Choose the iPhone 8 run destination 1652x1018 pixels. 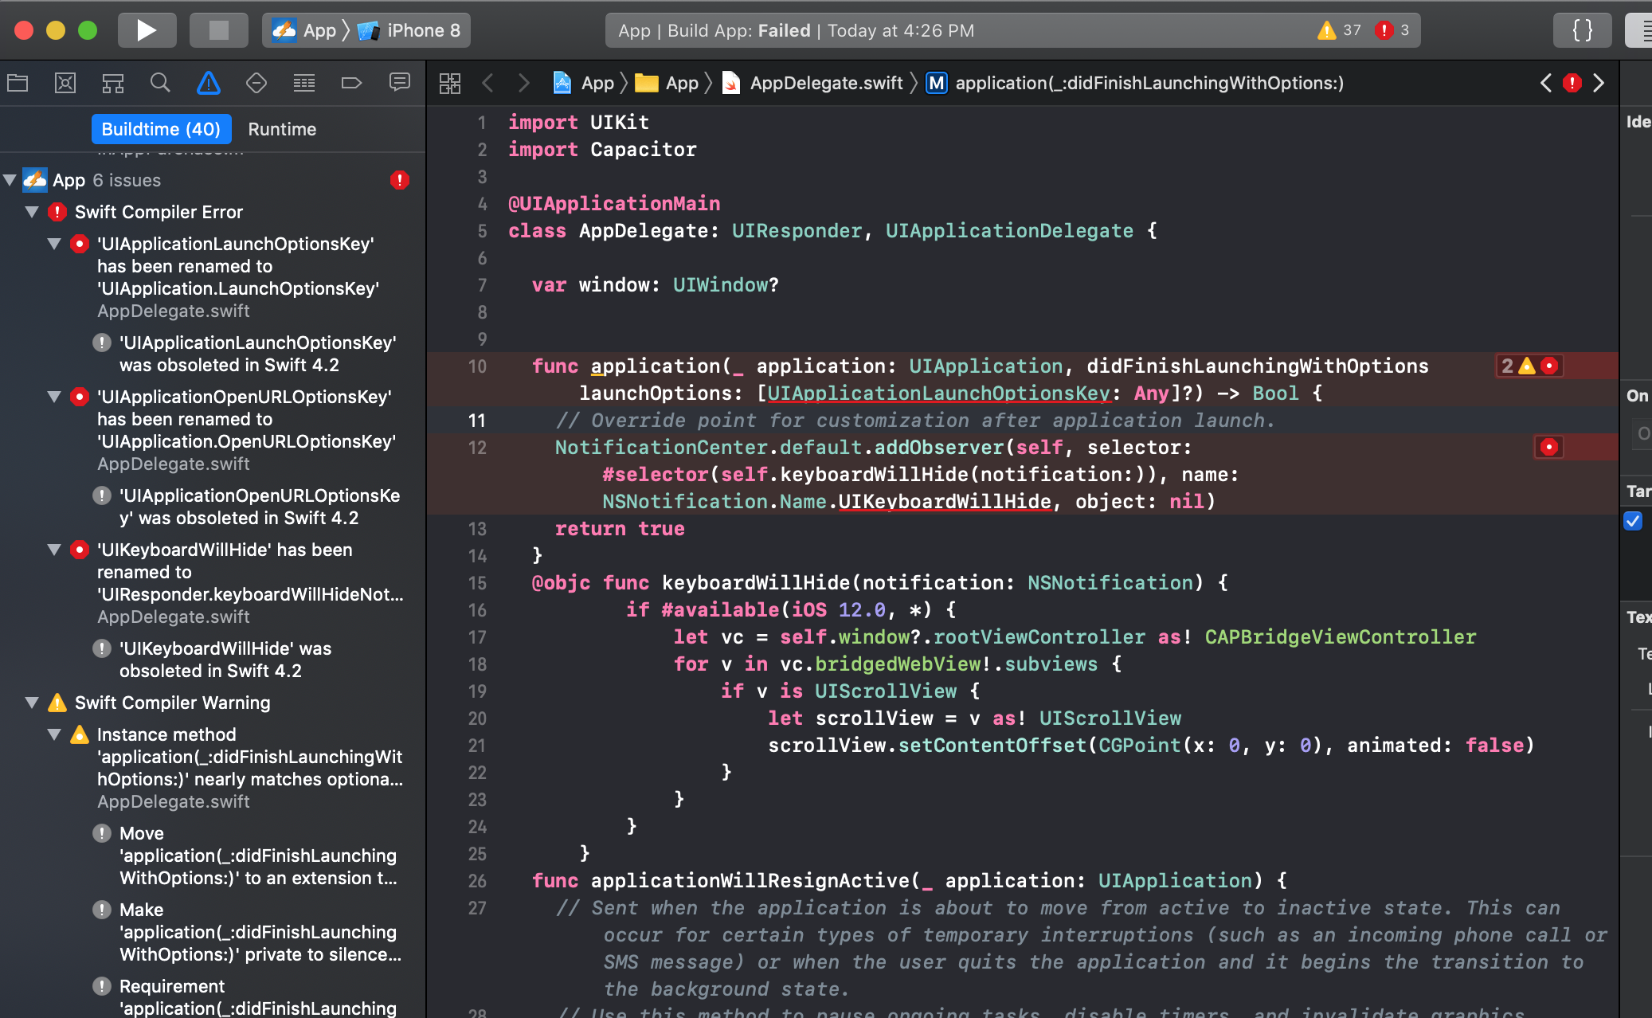tap(410, 30)
